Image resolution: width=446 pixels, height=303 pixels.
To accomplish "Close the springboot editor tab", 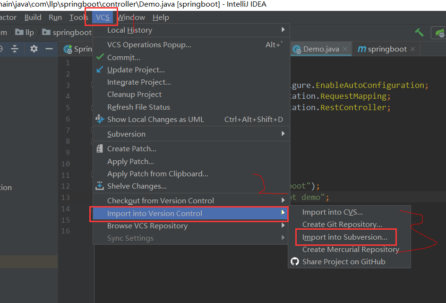I will click(412, 49).
